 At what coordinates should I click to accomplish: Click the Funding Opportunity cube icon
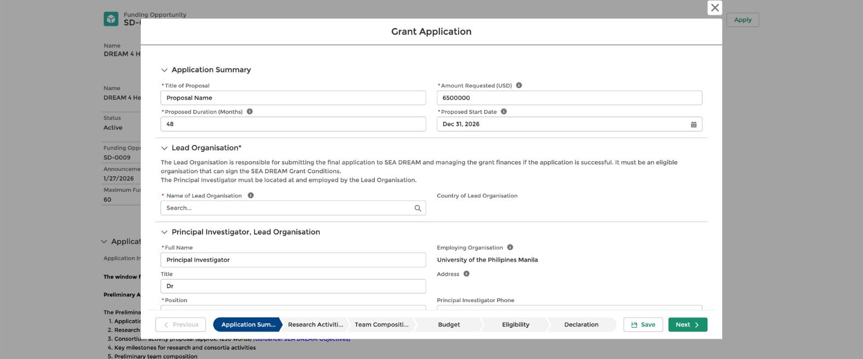coord(111,19)
